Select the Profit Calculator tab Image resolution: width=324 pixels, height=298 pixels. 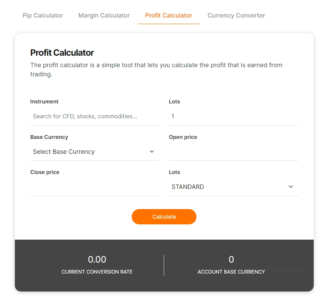click(x=168, y=16)
